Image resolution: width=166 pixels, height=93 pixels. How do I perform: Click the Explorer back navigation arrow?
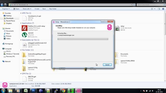(x=2, y=5)
